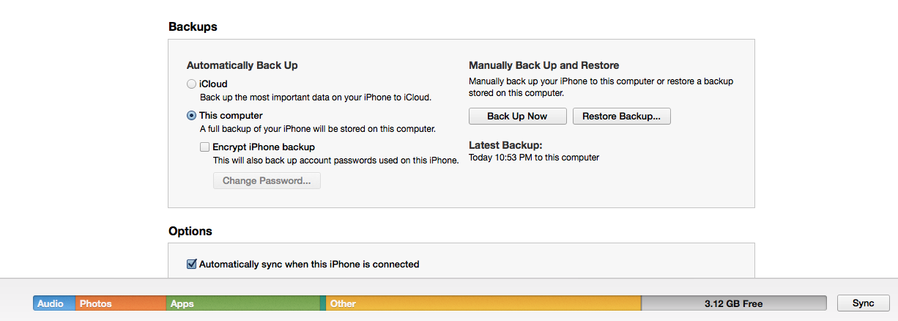Click the iCloud backup description text

tap(316, 97)
